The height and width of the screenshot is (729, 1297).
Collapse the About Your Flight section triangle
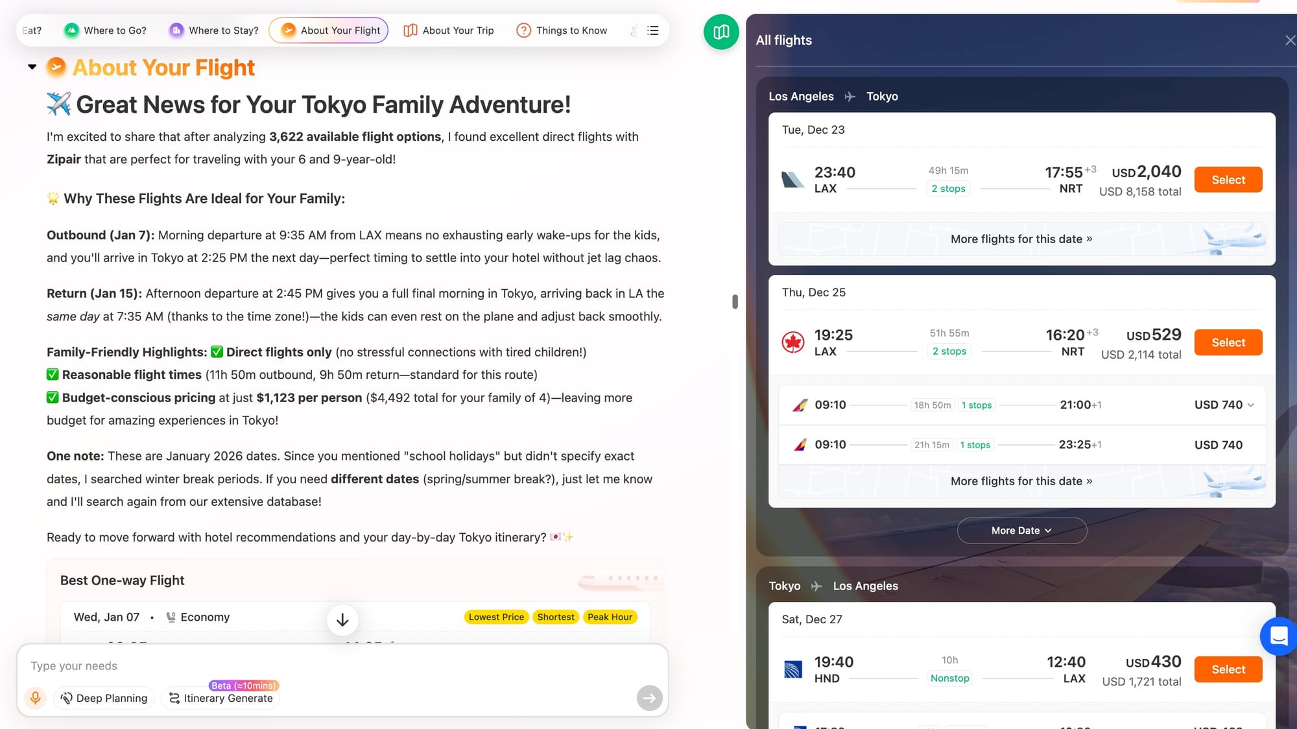coord(32,66)
